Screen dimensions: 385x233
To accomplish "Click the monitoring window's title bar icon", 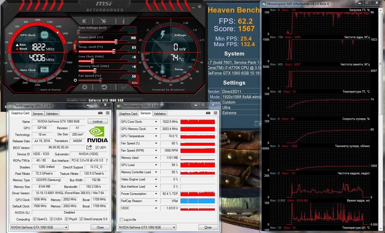I will [x=264, y=4].
